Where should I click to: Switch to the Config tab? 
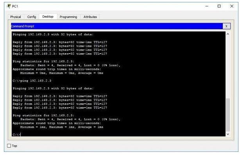[32, 17]
